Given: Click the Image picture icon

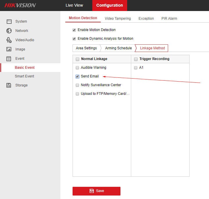Looking at the screenshot, I should point(9,49).
